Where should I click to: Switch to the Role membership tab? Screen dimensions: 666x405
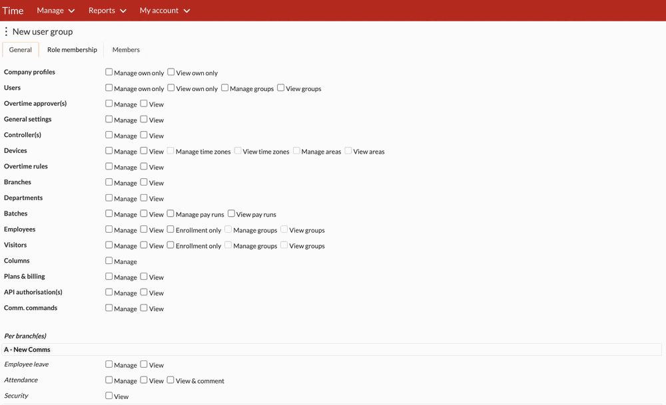72,50
